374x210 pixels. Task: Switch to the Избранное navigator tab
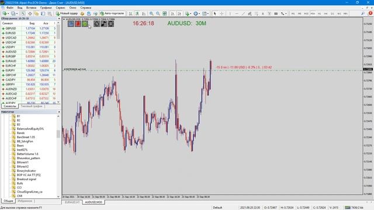[x=25, y=201]
